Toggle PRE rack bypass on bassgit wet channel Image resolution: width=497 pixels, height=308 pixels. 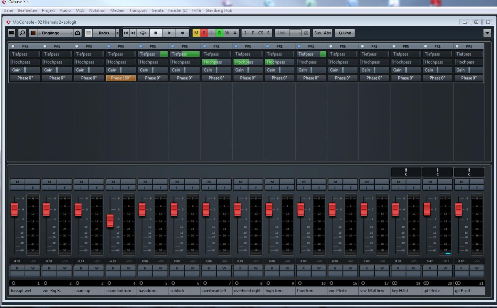(13, 46)
